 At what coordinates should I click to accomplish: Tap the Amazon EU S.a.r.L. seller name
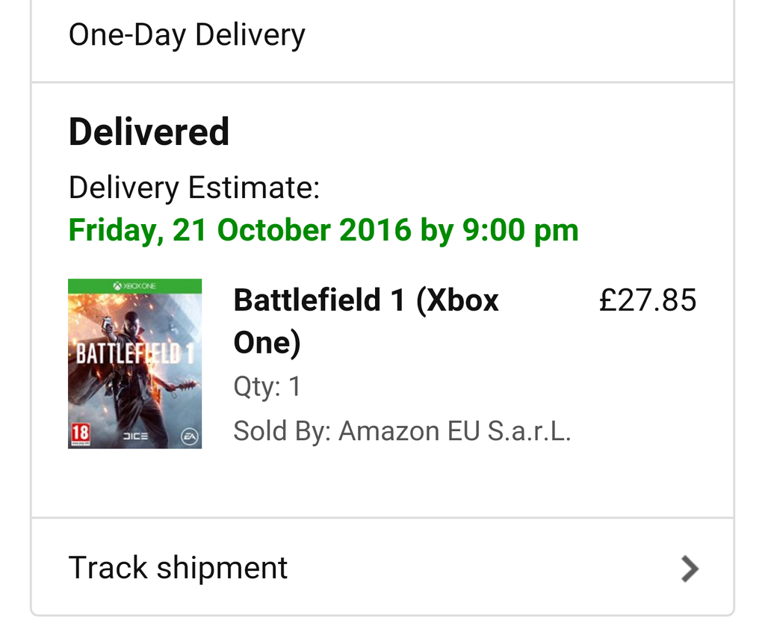pos(454,431)
